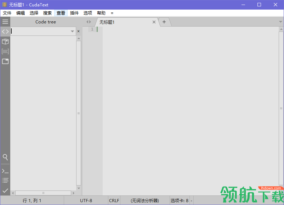Click the code tree horizontal scroll left arrow
Screen dimensions: 284x205
click(x=13, y=193)
